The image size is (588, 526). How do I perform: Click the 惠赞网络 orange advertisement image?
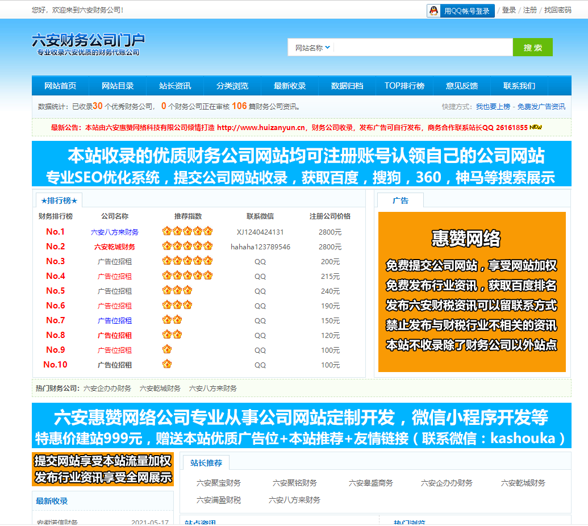pyautogui.click(x=472, y=291)
